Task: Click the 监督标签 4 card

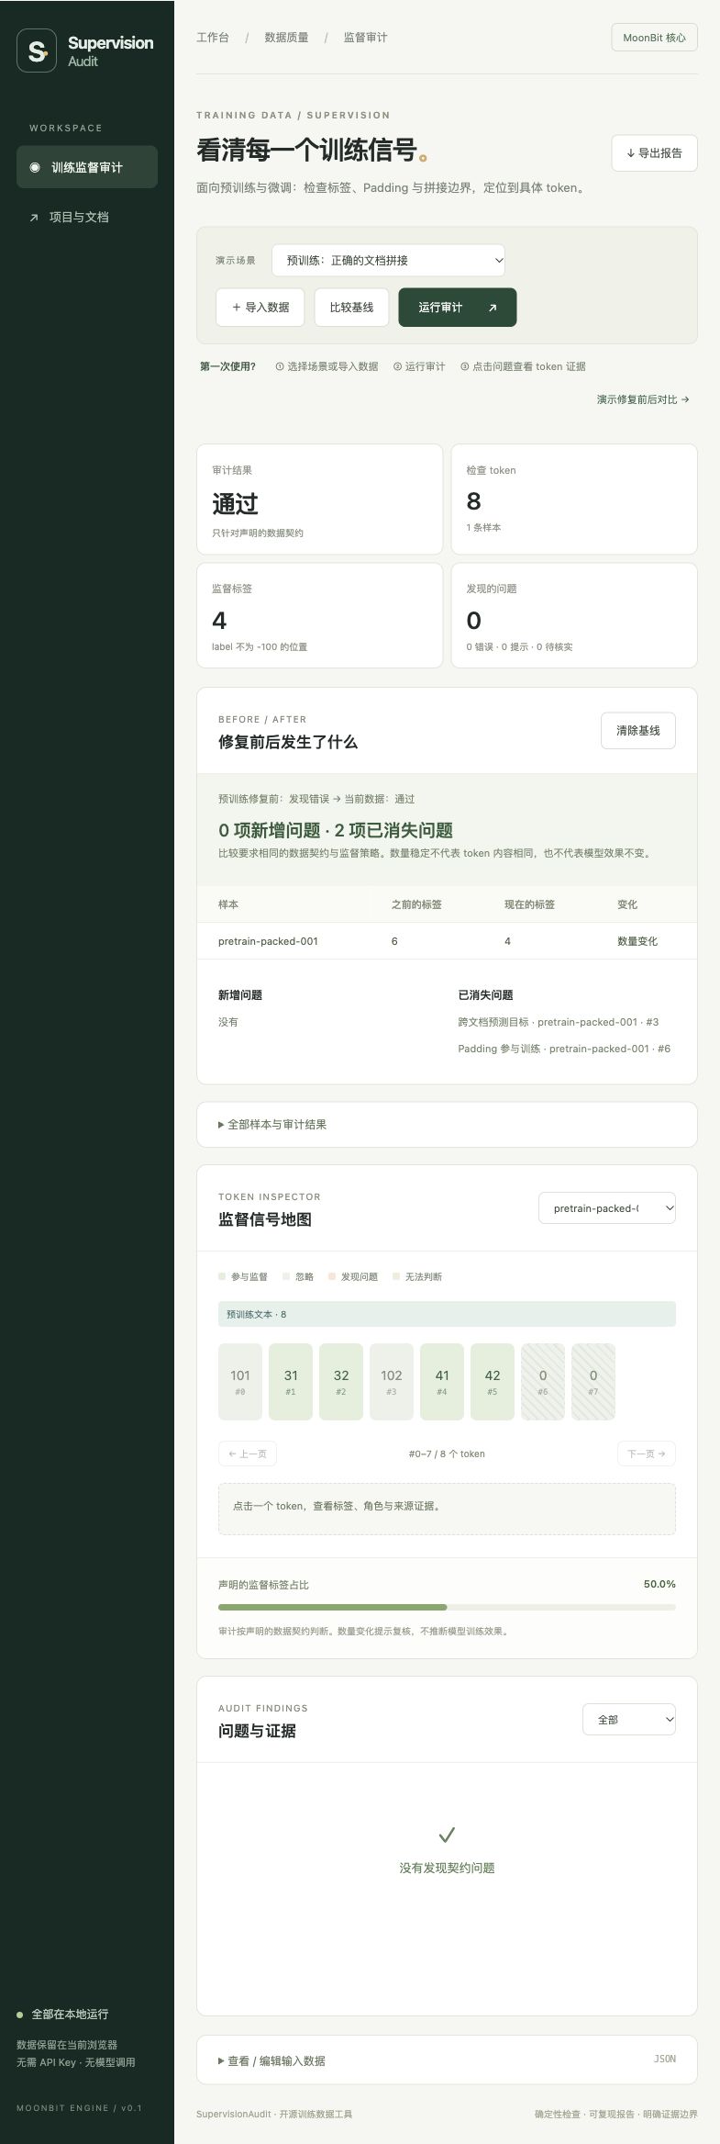Action: coord(319,615)
